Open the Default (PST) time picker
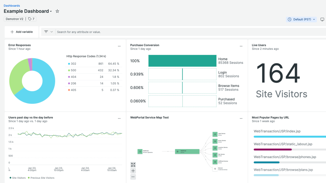 [301, 20]
